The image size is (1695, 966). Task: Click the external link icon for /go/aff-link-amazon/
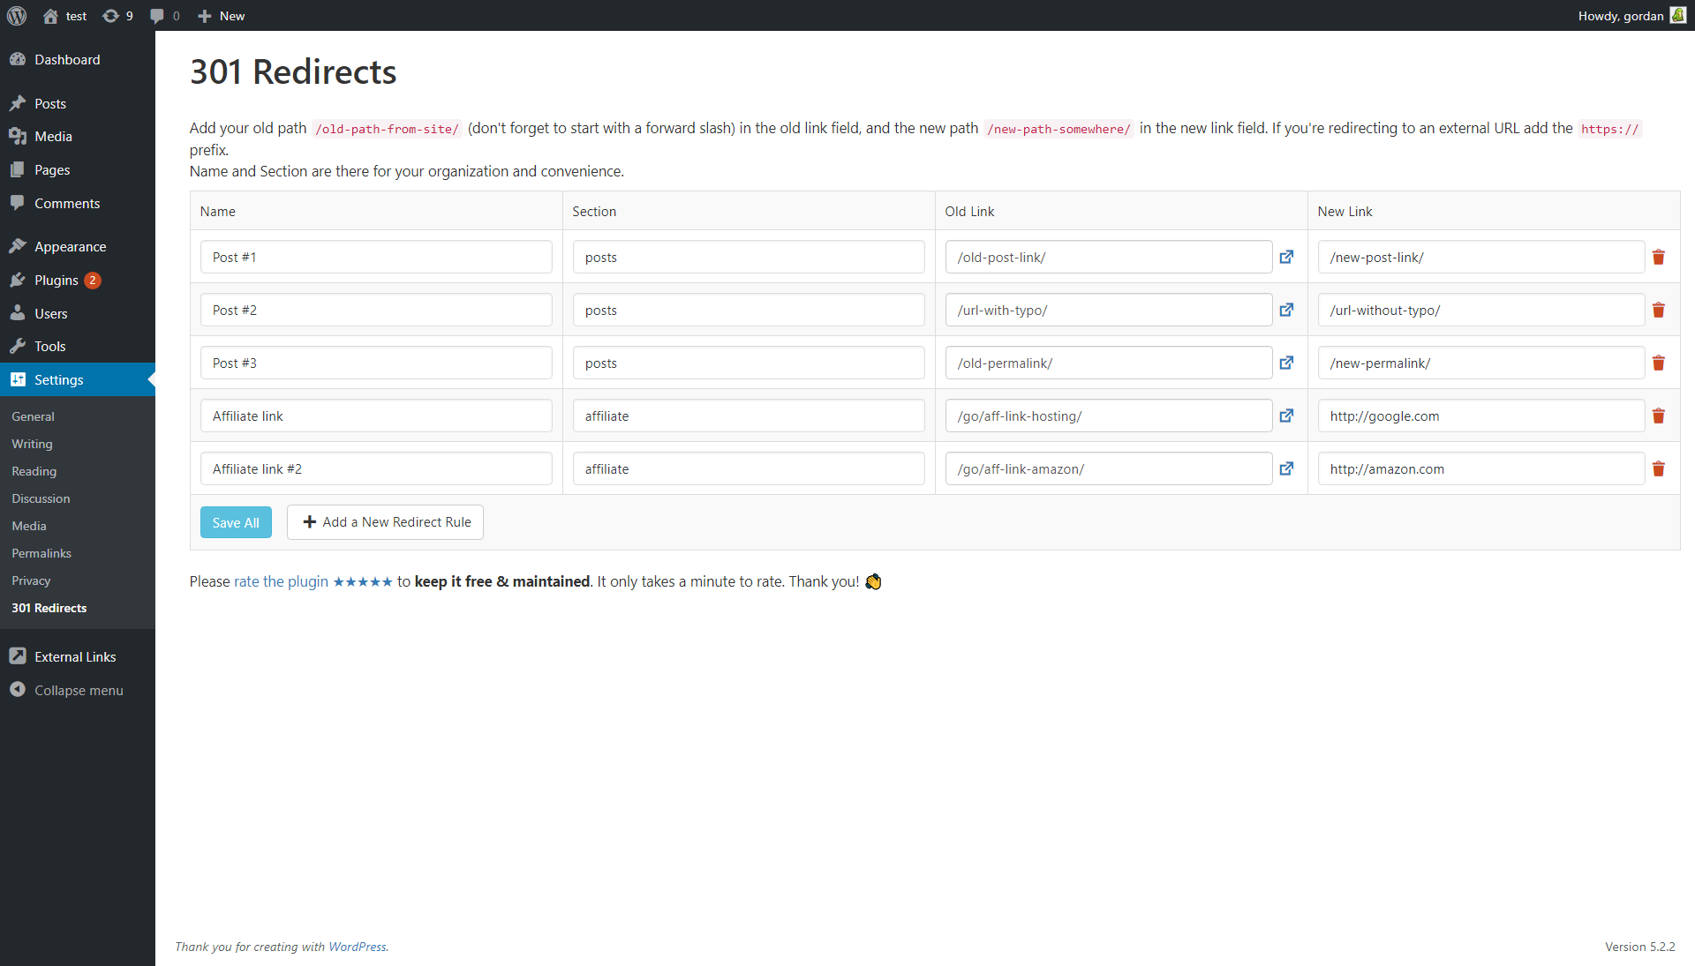pos(1286,468)
